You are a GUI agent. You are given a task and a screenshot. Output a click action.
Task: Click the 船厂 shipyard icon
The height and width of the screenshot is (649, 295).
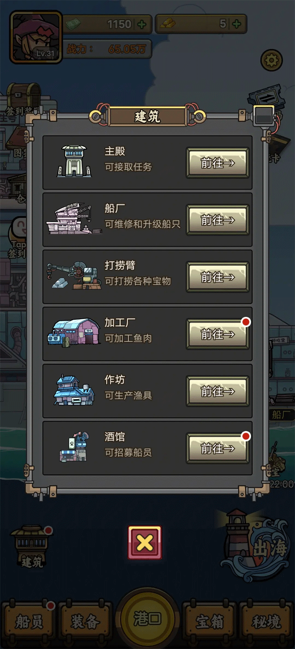[74, 219]
